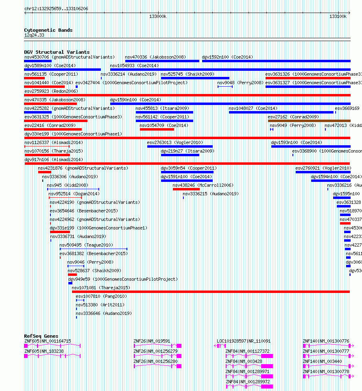Open the ZNF605|NM_001164715 gene label

tap(48, 341)
